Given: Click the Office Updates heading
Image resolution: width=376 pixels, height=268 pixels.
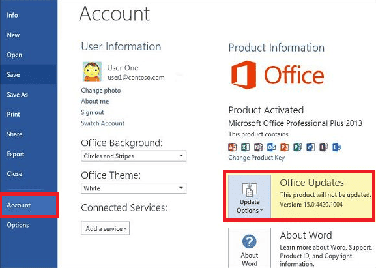Looking at the screenshot, I should [x=311, y=183].
